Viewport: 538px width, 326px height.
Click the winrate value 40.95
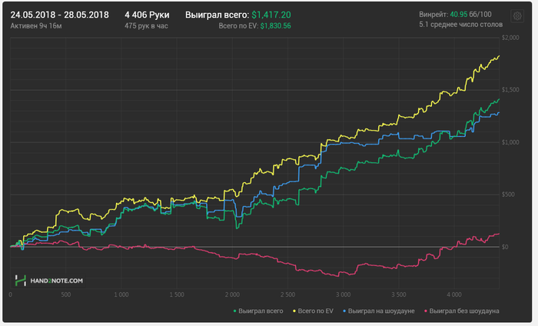pyautogui.click(x=459, y=15)
